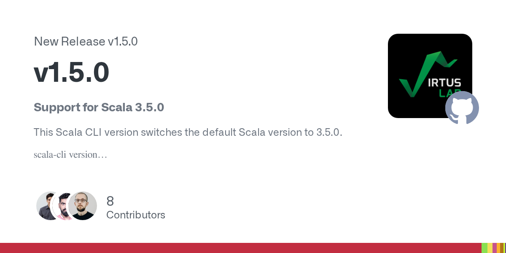Screen dimensions: 506x253
Task: Click the truncated 'scala-cli version…' text
Action: 70,155
